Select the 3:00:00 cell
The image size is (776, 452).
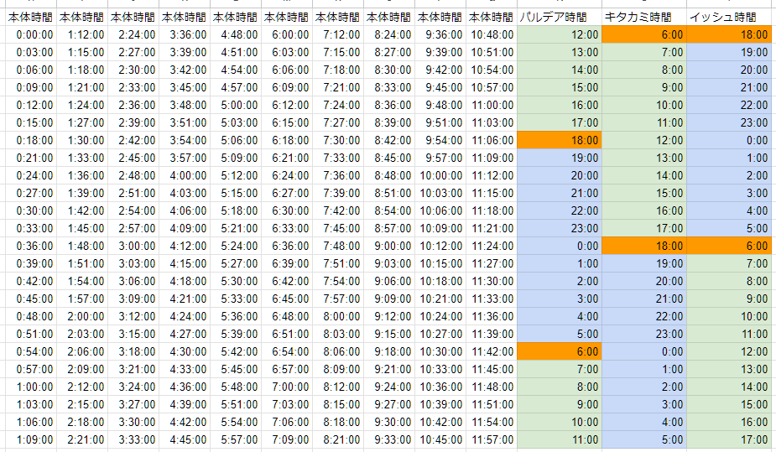pyautogui.click(x=133, y=246)
